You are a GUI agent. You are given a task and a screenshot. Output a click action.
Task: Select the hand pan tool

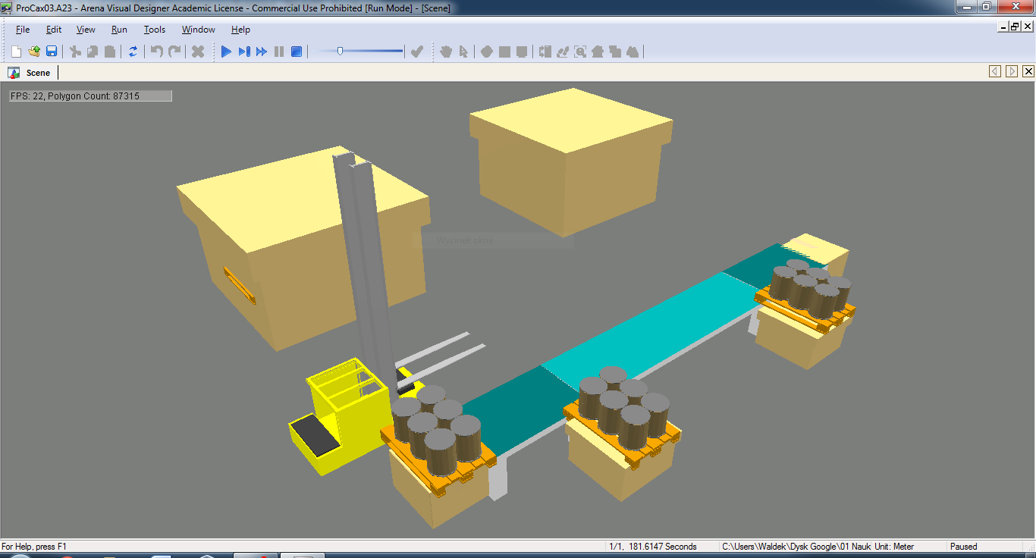[x=446, y=52]
